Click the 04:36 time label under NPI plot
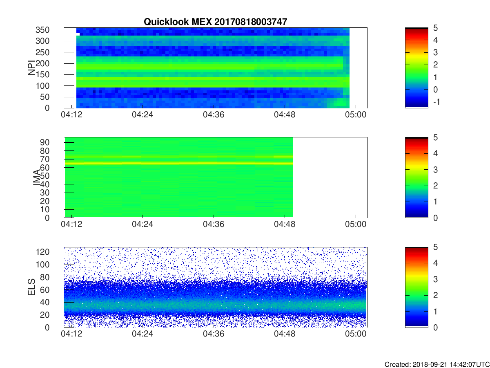The height and width of the screenshot is (368, 490). [214, 115]
